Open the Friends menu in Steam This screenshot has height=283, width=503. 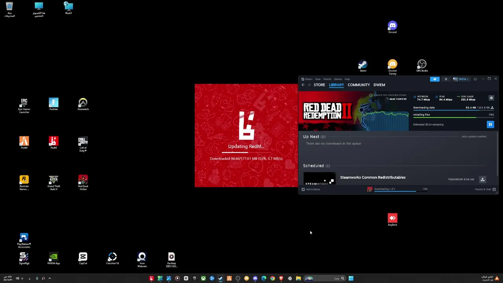click(327, 79)
